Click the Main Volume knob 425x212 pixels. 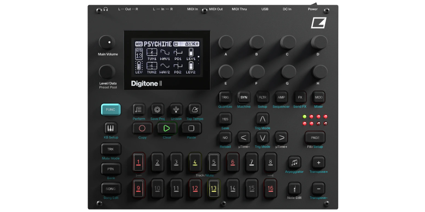click(x=107, y=42)
